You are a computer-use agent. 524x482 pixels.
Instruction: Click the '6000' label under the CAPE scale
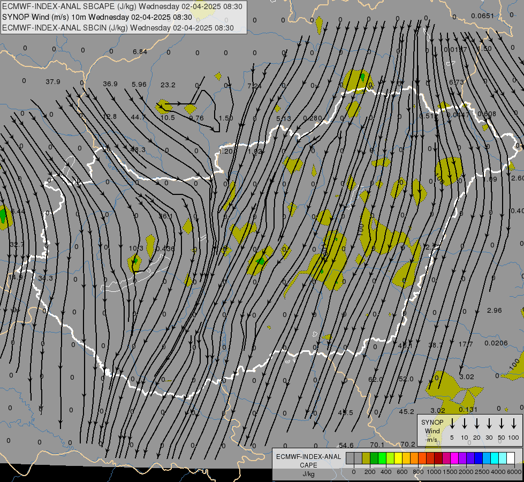click(x=514, y=472)
